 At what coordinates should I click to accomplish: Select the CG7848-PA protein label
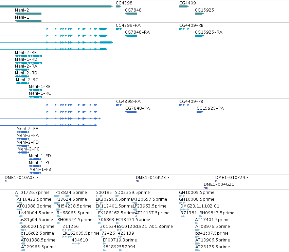138,108
